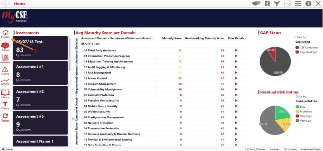Click Gap Identified legend swatch

click(x=297, y=52)
